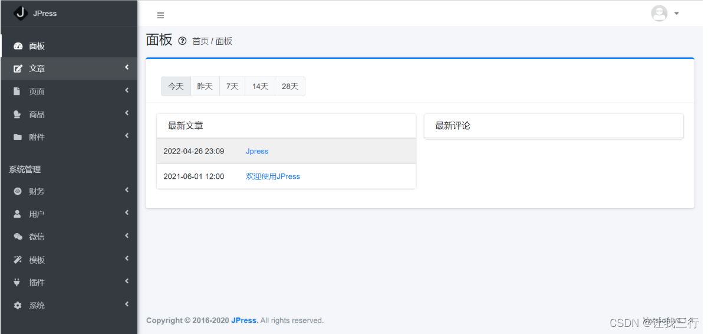Expand the 系统 menu chevron
Image resolution: width=708 pixels, height=334 pixels.
127,304
